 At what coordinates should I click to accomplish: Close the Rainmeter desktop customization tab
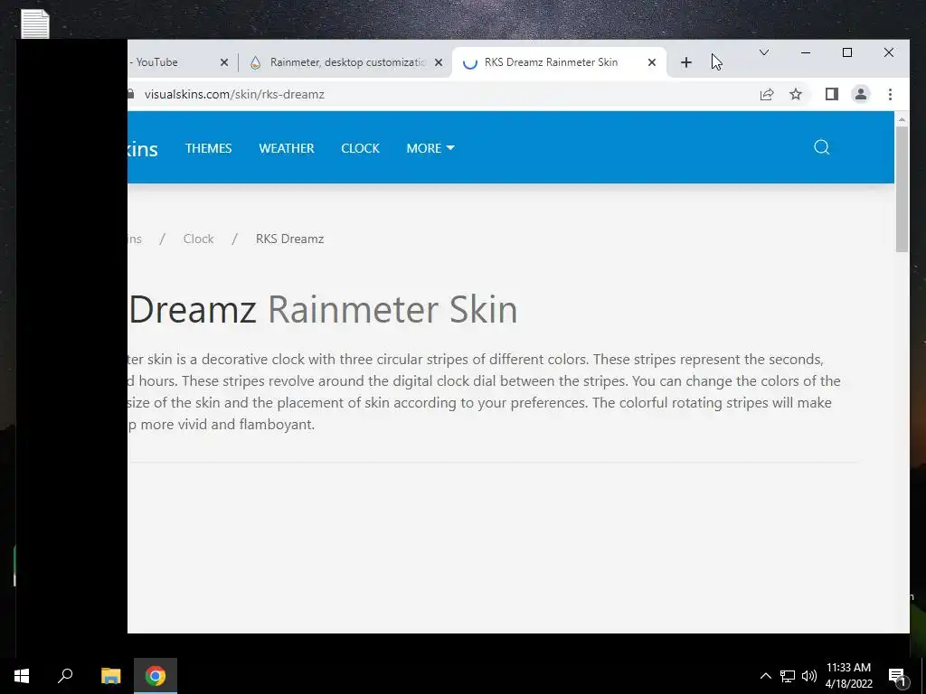tap(439, 62)
